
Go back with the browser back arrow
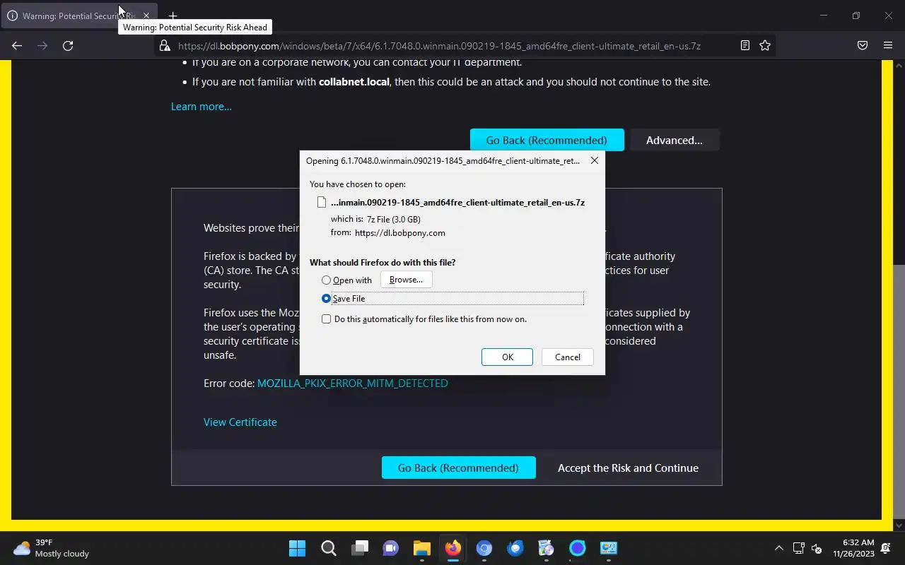(17, 45)
